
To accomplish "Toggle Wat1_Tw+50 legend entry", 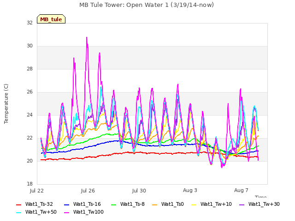I will (36, 212).
